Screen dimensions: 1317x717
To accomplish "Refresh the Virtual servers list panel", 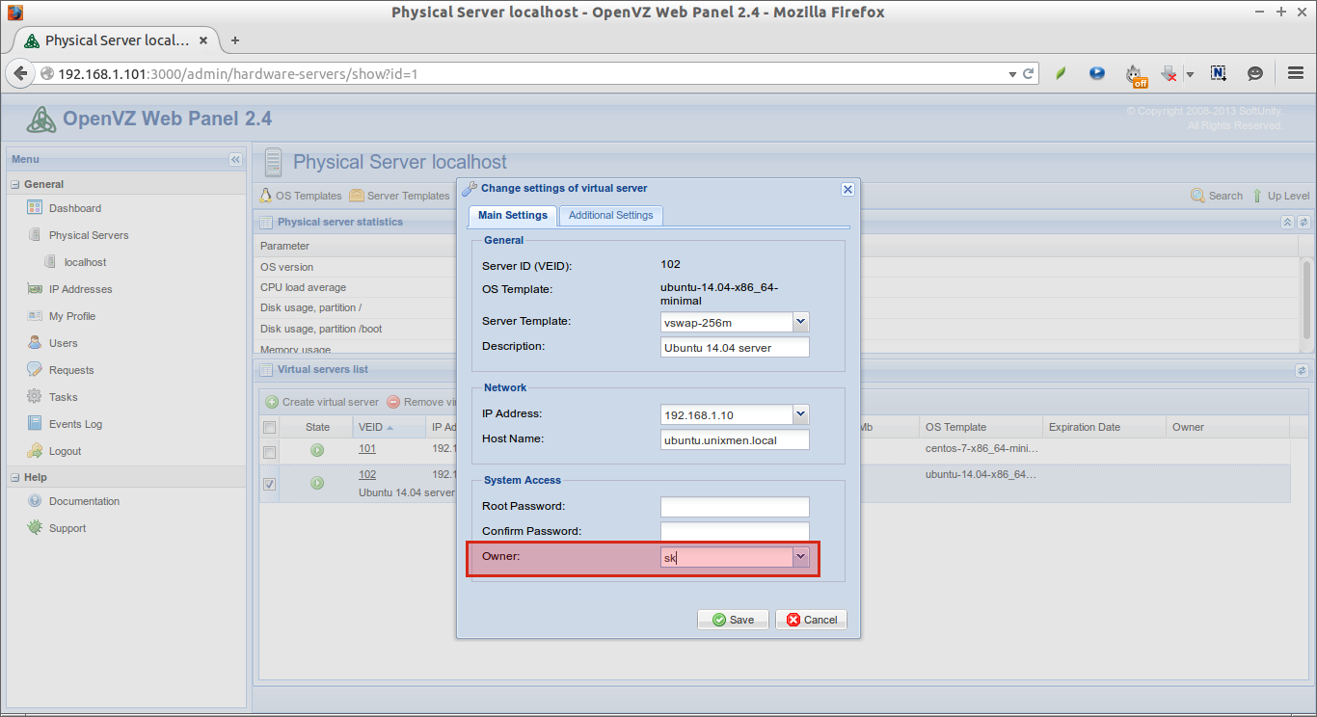I will pos(1303,370).
